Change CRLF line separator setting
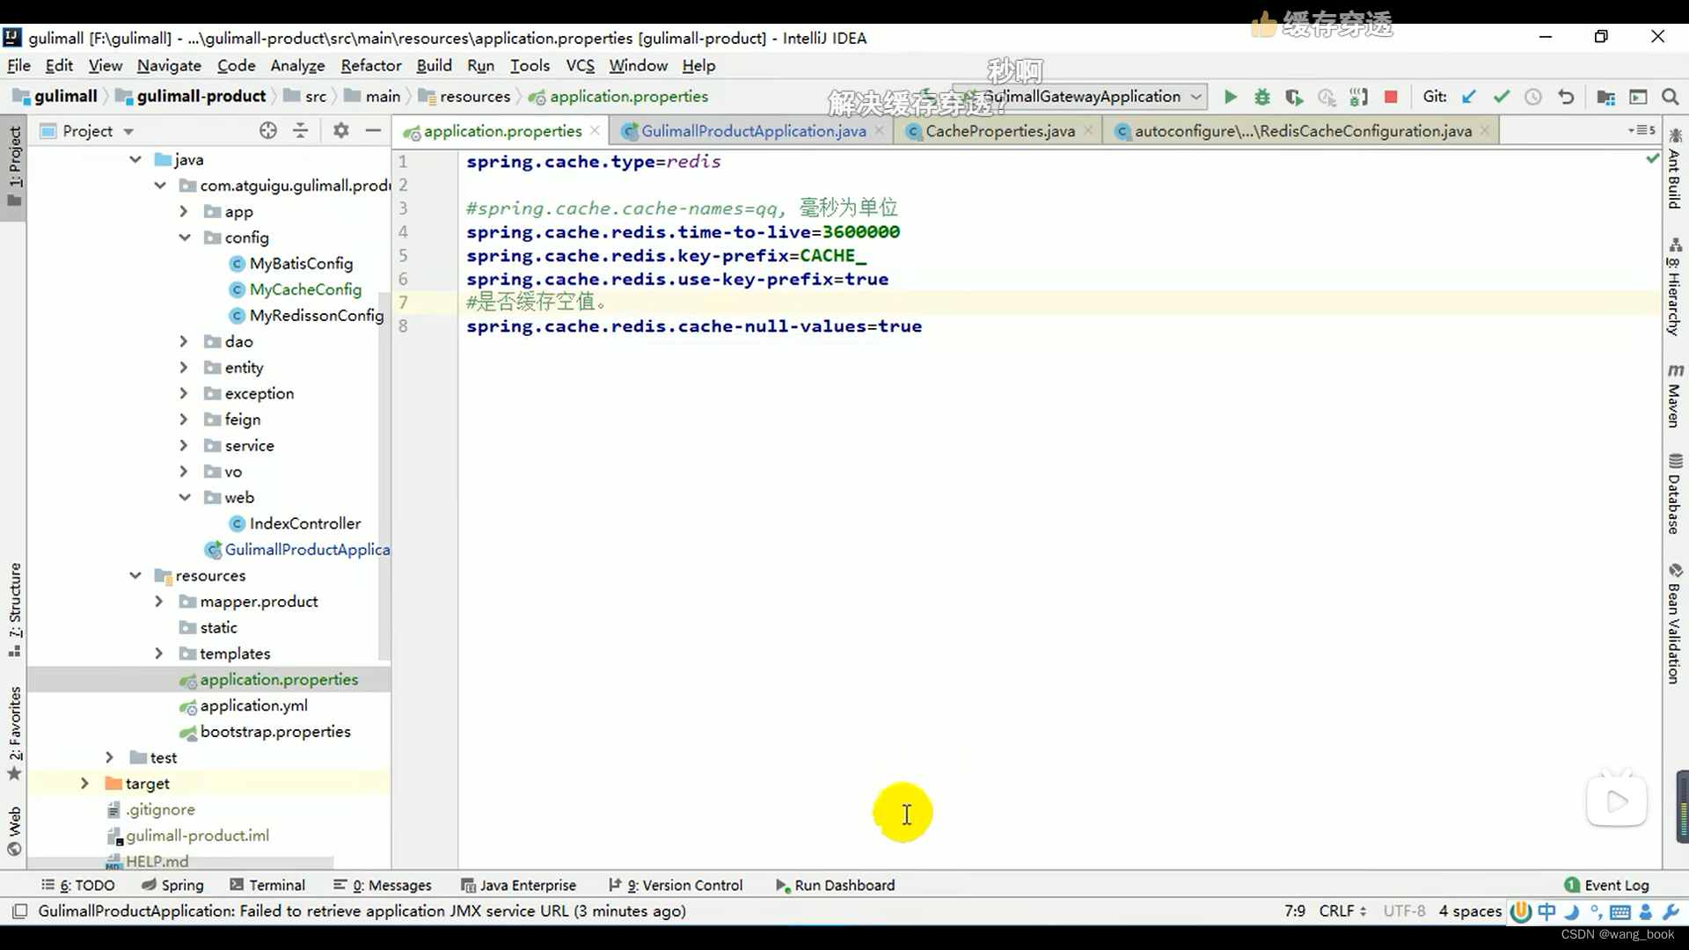Screen dimensions: 1689x950 [x=1342, y=911]
